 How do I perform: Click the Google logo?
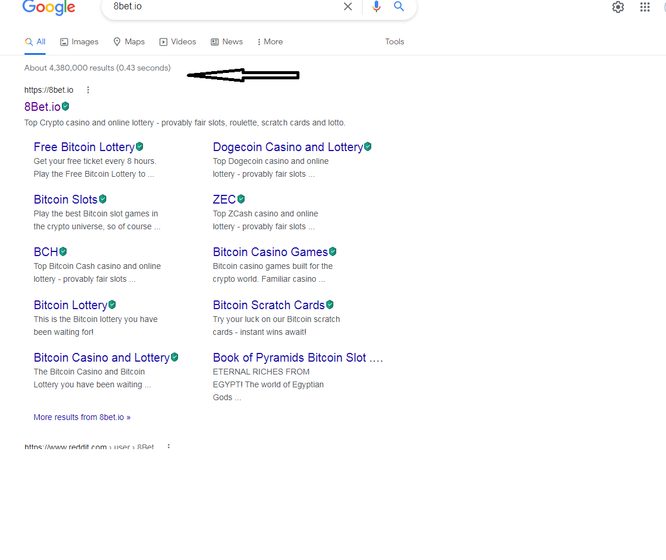[x=49, y=7]
